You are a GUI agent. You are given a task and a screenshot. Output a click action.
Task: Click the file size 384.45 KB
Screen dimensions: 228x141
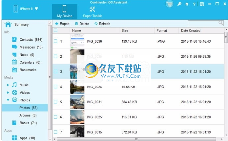coord(129,102)
